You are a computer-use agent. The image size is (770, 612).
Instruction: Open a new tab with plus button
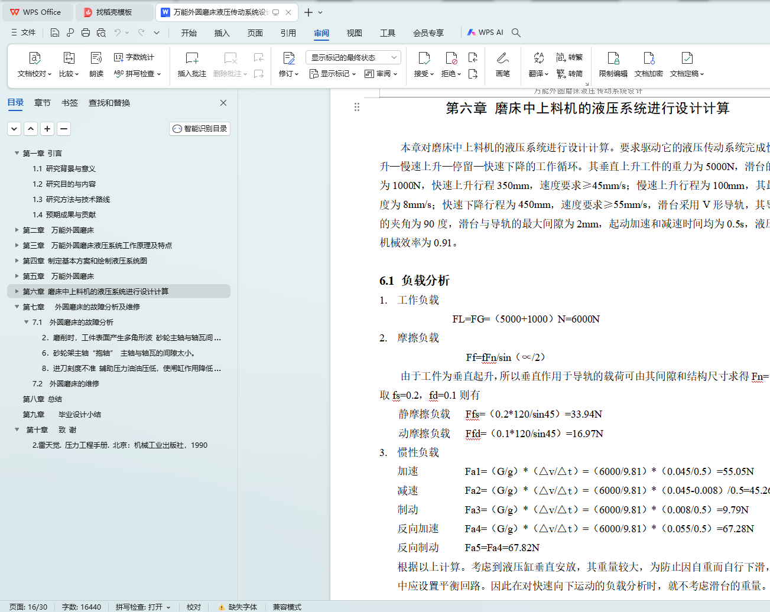[308, 12]
